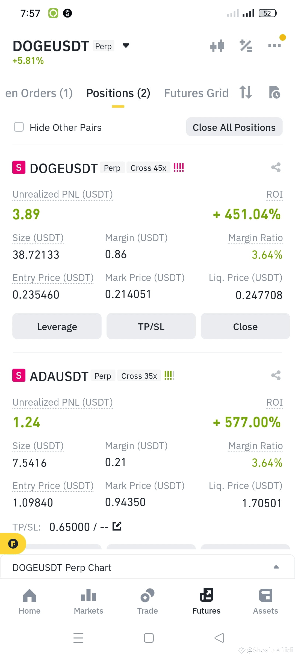Open the Cross 45x margin mode selector

(x=148, y=168)
